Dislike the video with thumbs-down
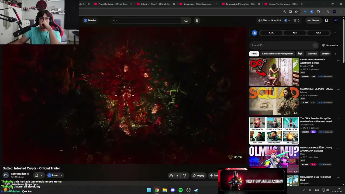 click(x=185, y=176)
